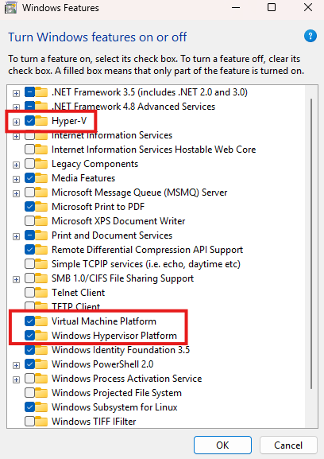Click the Windows Projected File System folder icon

(x=41, y=392)
